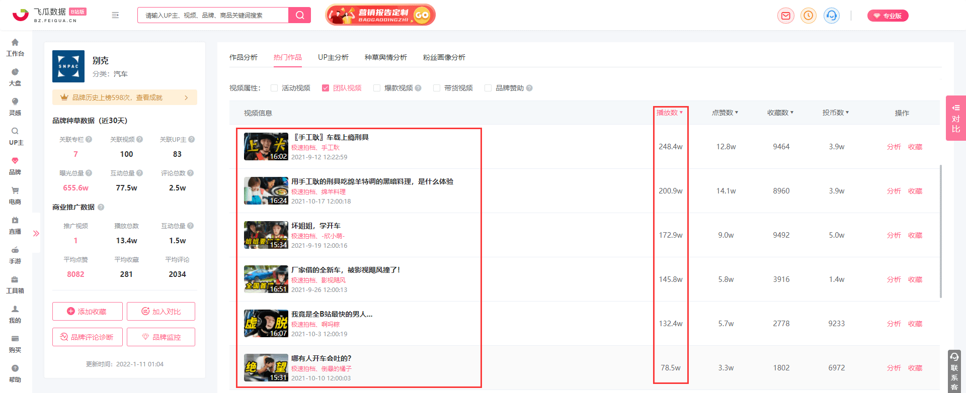Open the mail message icon in header
Screen dimensions: 966x393
[785, 16]
